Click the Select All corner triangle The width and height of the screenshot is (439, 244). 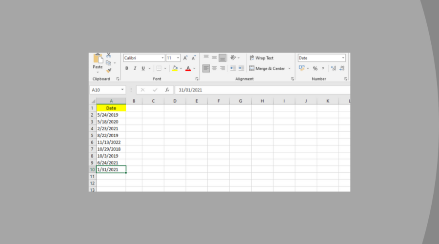point(93,101)
